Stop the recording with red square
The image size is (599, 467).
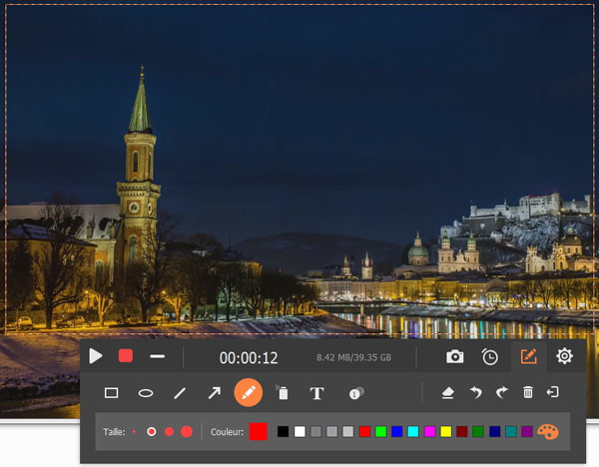pyautogui.click(x=126, y=356)
